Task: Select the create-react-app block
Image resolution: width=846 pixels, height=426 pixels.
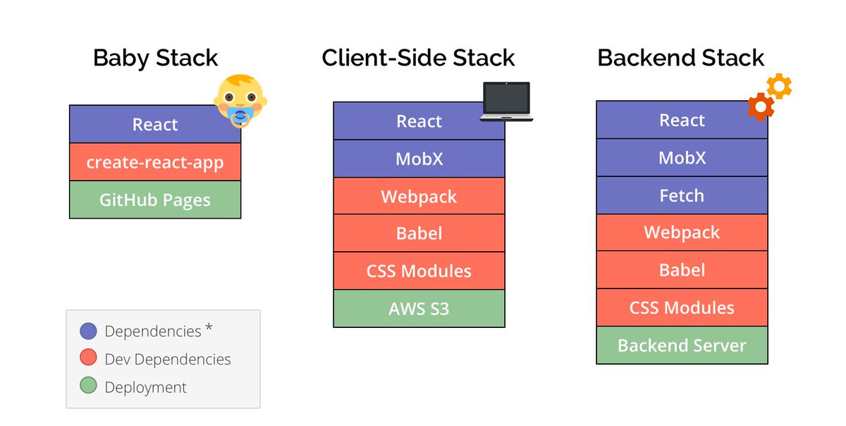Action: [x=155, y=162]
